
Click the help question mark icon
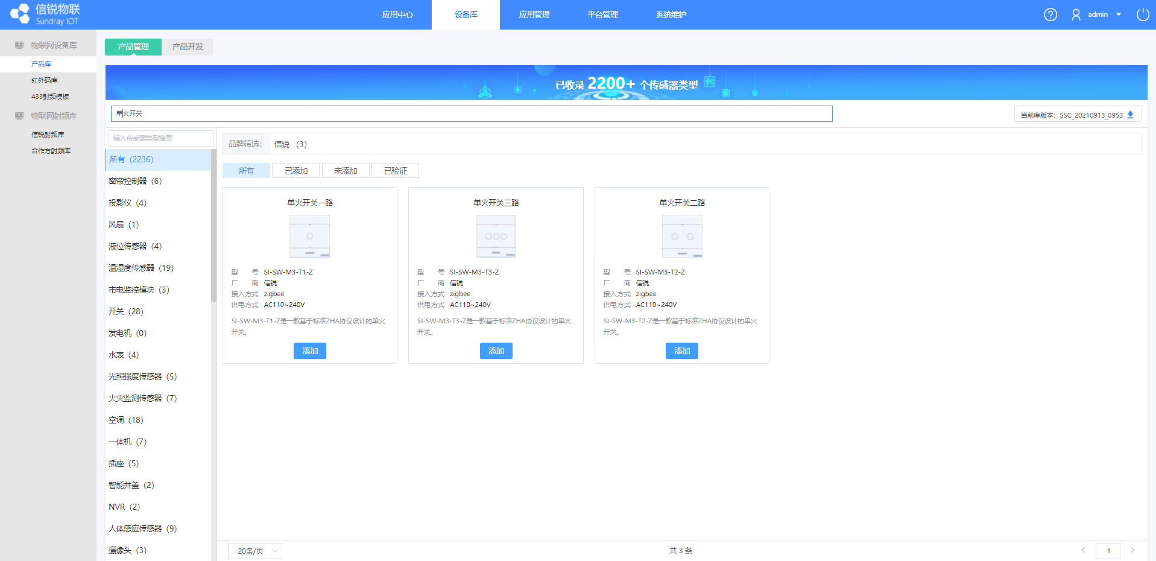point(1050,14)
